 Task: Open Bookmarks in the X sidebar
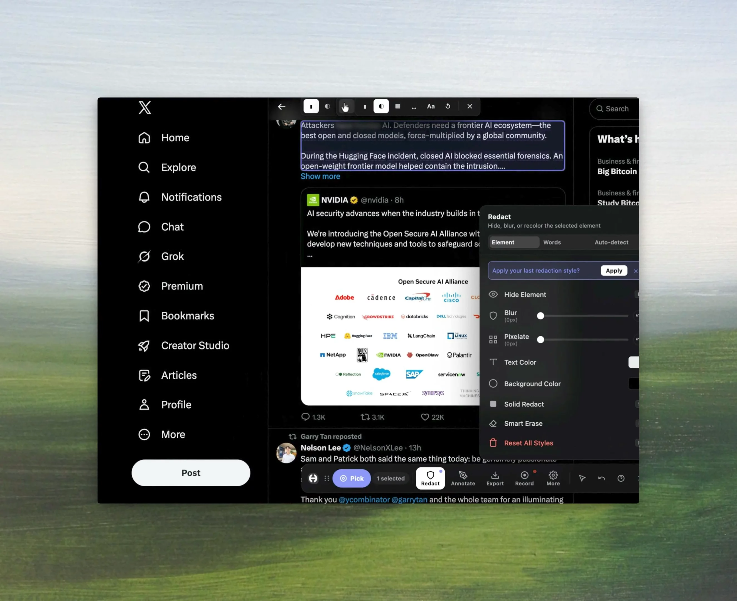[x=176, y=316]
